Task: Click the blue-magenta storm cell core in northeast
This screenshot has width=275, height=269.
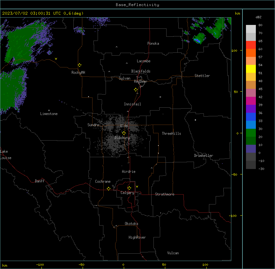Action: [x=197, y=41]
